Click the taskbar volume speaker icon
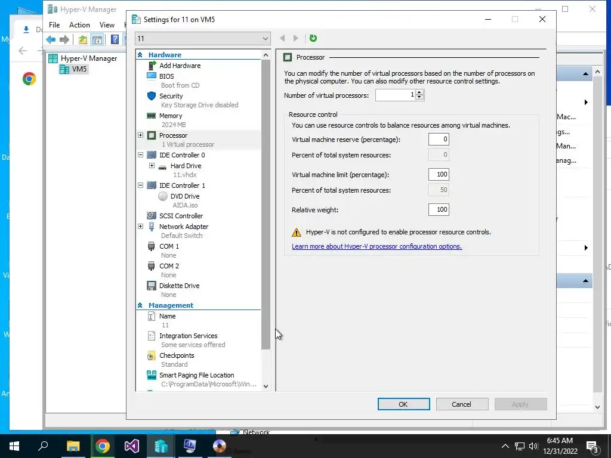Screen dimensions: 611x458 [533, 446]
